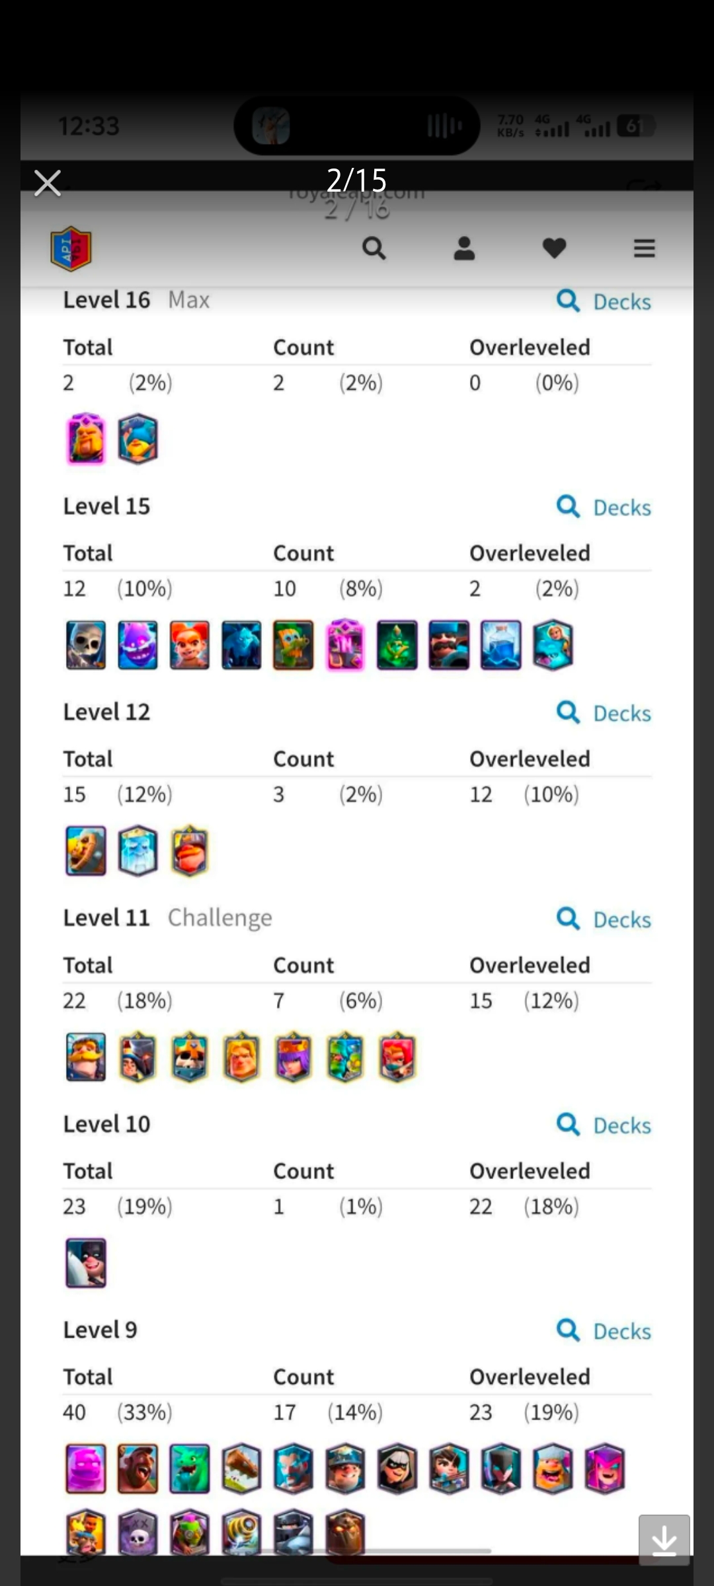Select the Ice Golem card at Level 12

138,851
